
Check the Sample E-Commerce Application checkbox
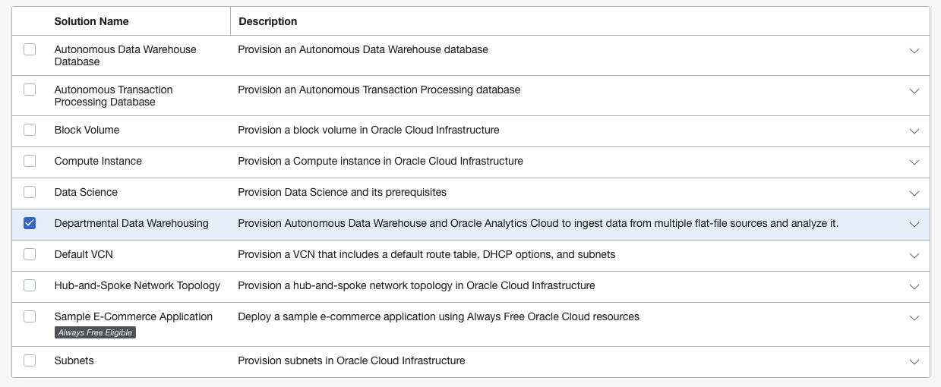click(x=30, y=316)
